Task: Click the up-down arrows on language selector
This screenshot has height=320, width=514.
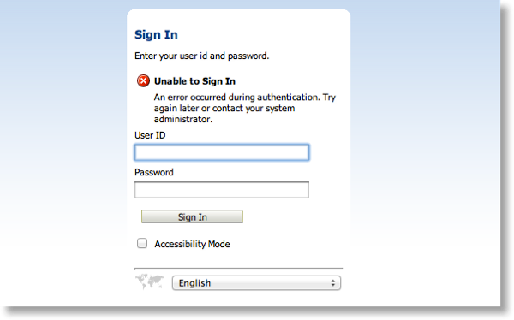Action: pyautogui.click(x=332, y=283)
